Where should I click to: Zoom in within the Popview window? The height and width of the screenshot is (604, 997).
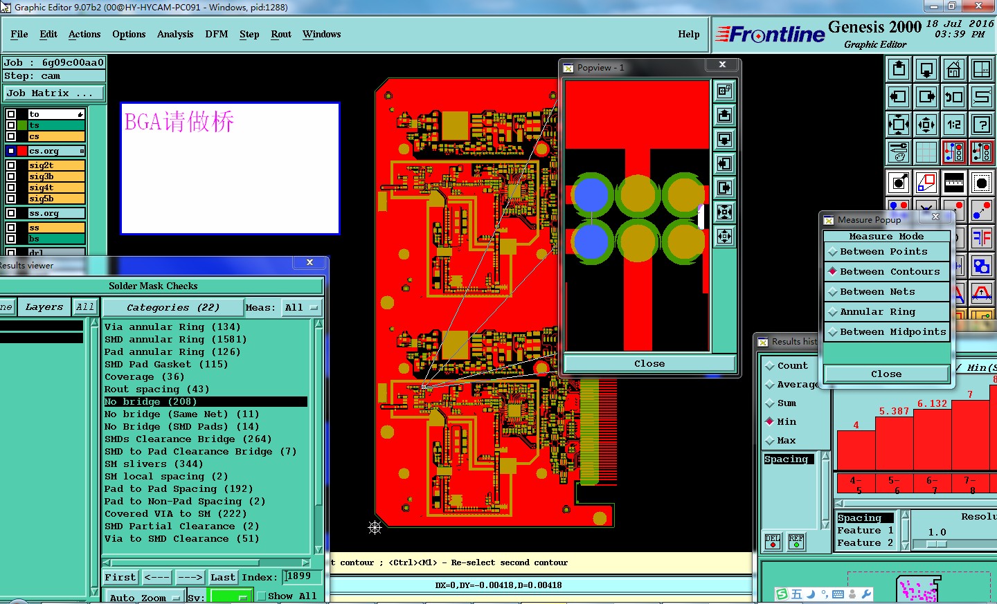(x=724, y=212)
